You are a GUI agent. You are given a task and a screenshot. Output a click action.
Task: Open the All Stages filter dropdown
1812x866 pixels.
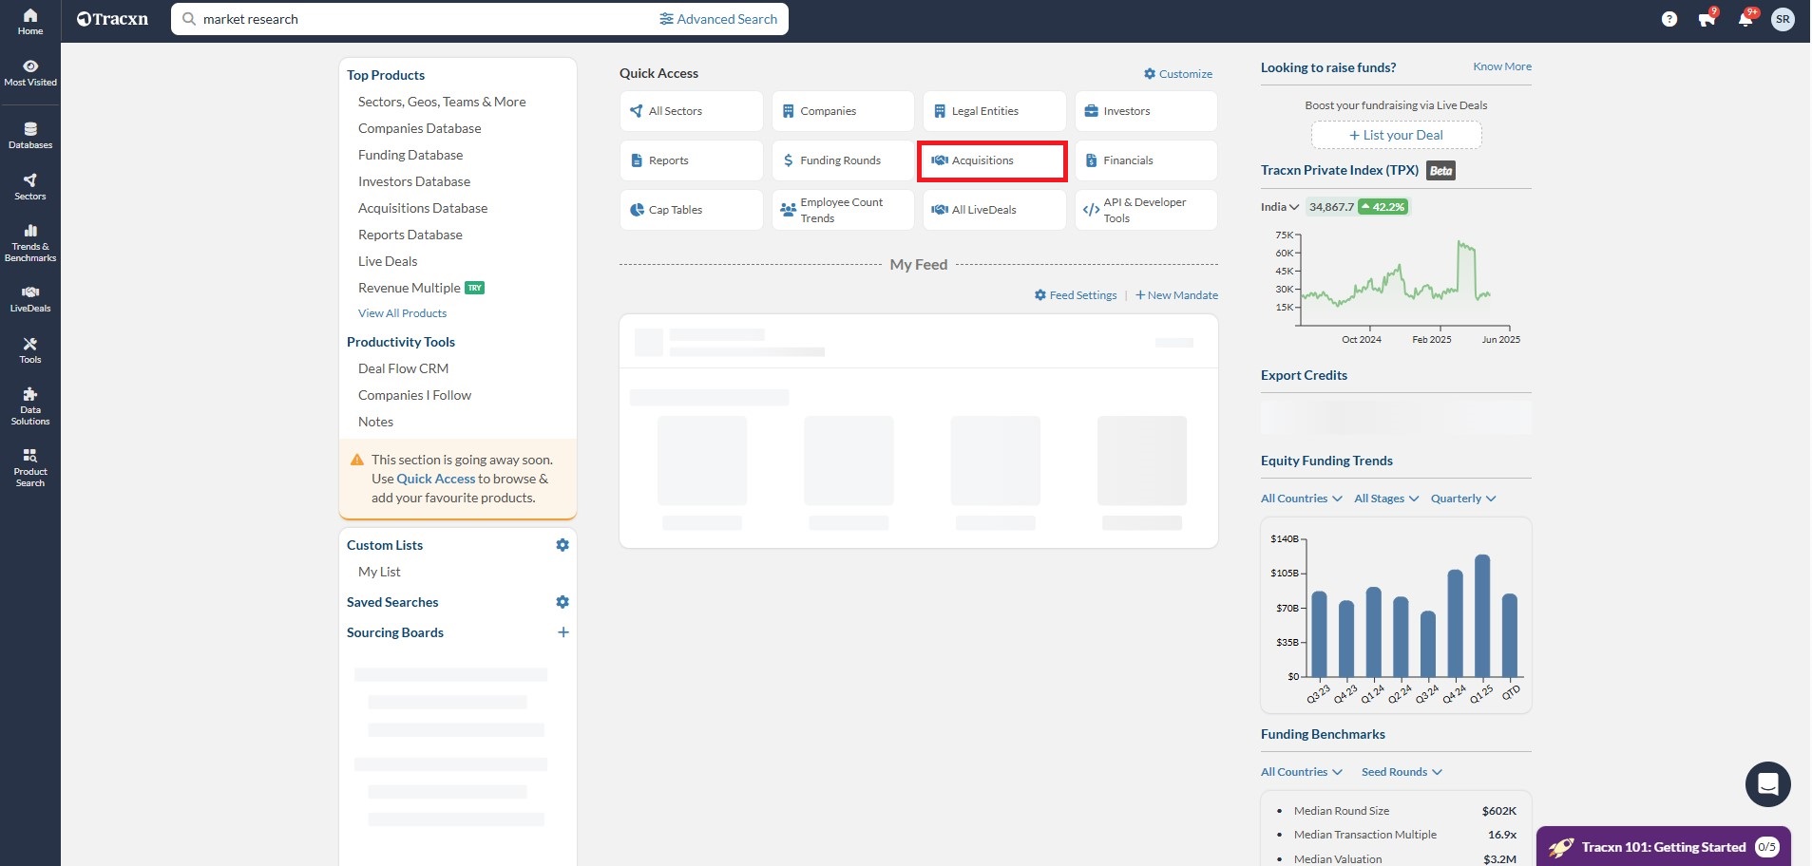tap(1385, 499)
